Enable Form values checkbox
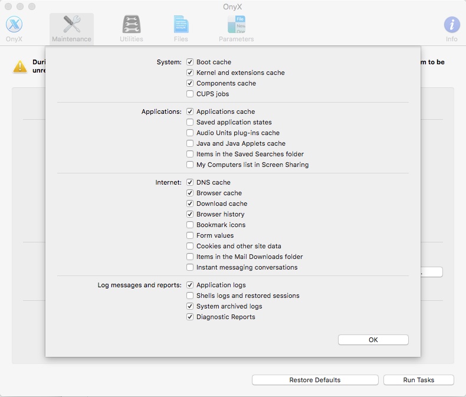466x397 pixels. coord(190,235)
